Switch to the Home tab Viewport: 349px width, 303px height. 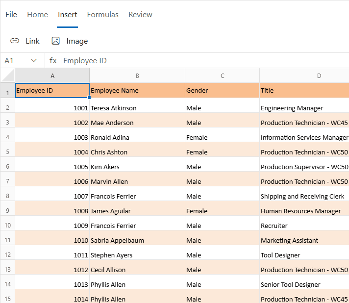[37, 15]
